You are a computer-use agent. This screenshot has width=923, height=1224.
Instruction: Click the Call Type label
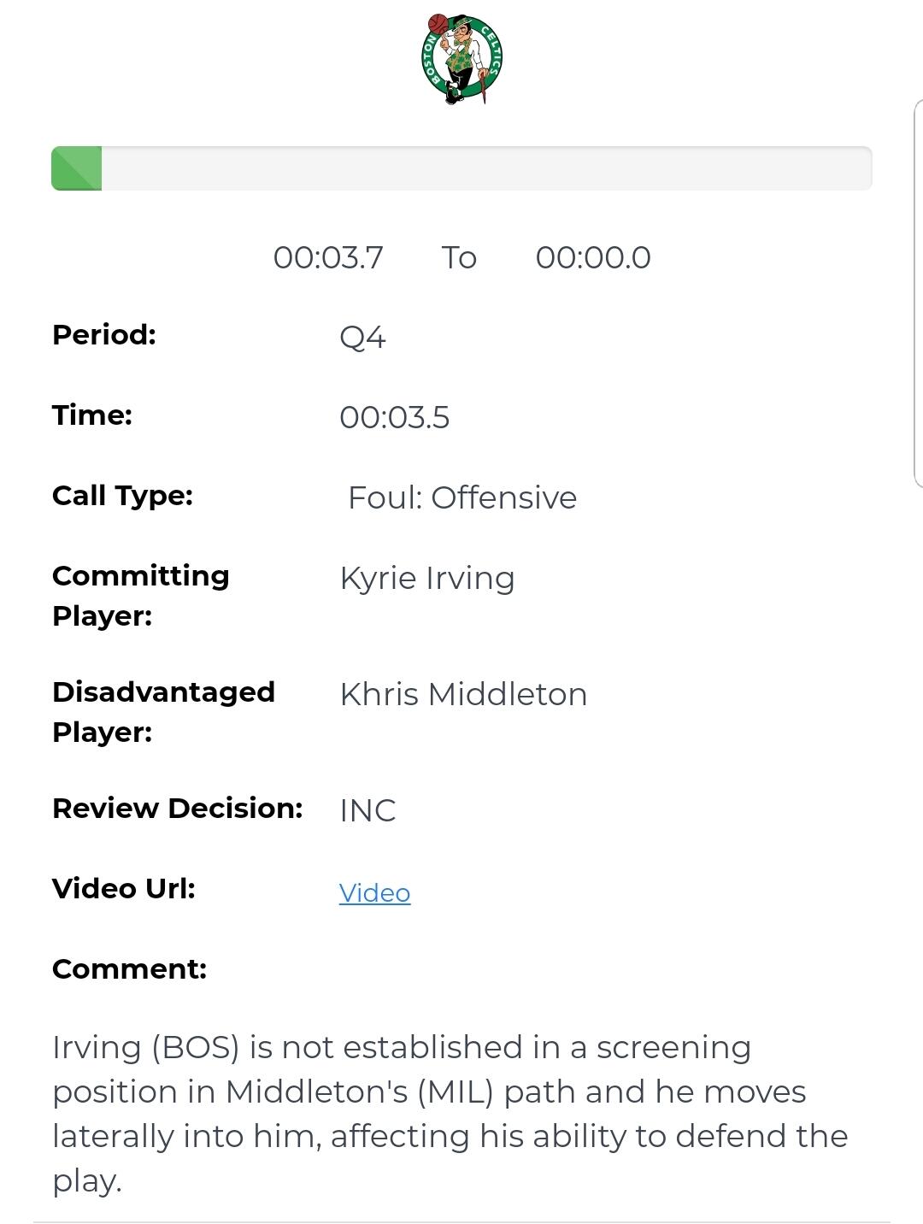[122, 496]
